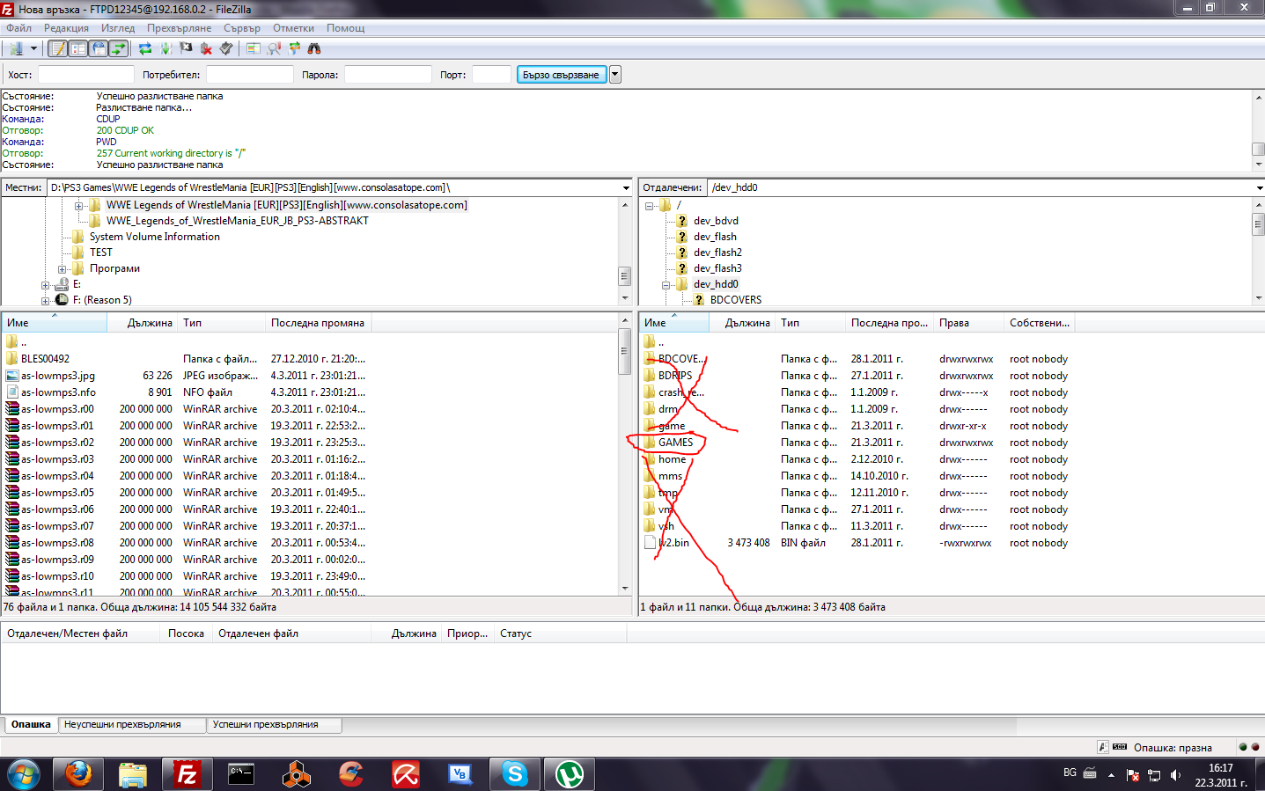Viewport: 1265px width, 791px height.
Task: Select as-lowmps3.nfo file
Action: pyautogui.click(x=58, y=392)
